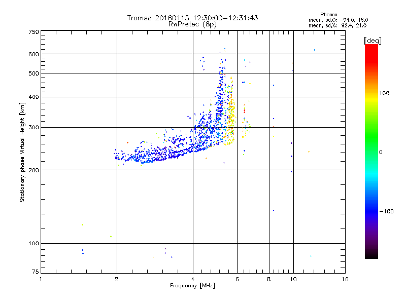Click the y-axis tick label '200'

point(33,170)
